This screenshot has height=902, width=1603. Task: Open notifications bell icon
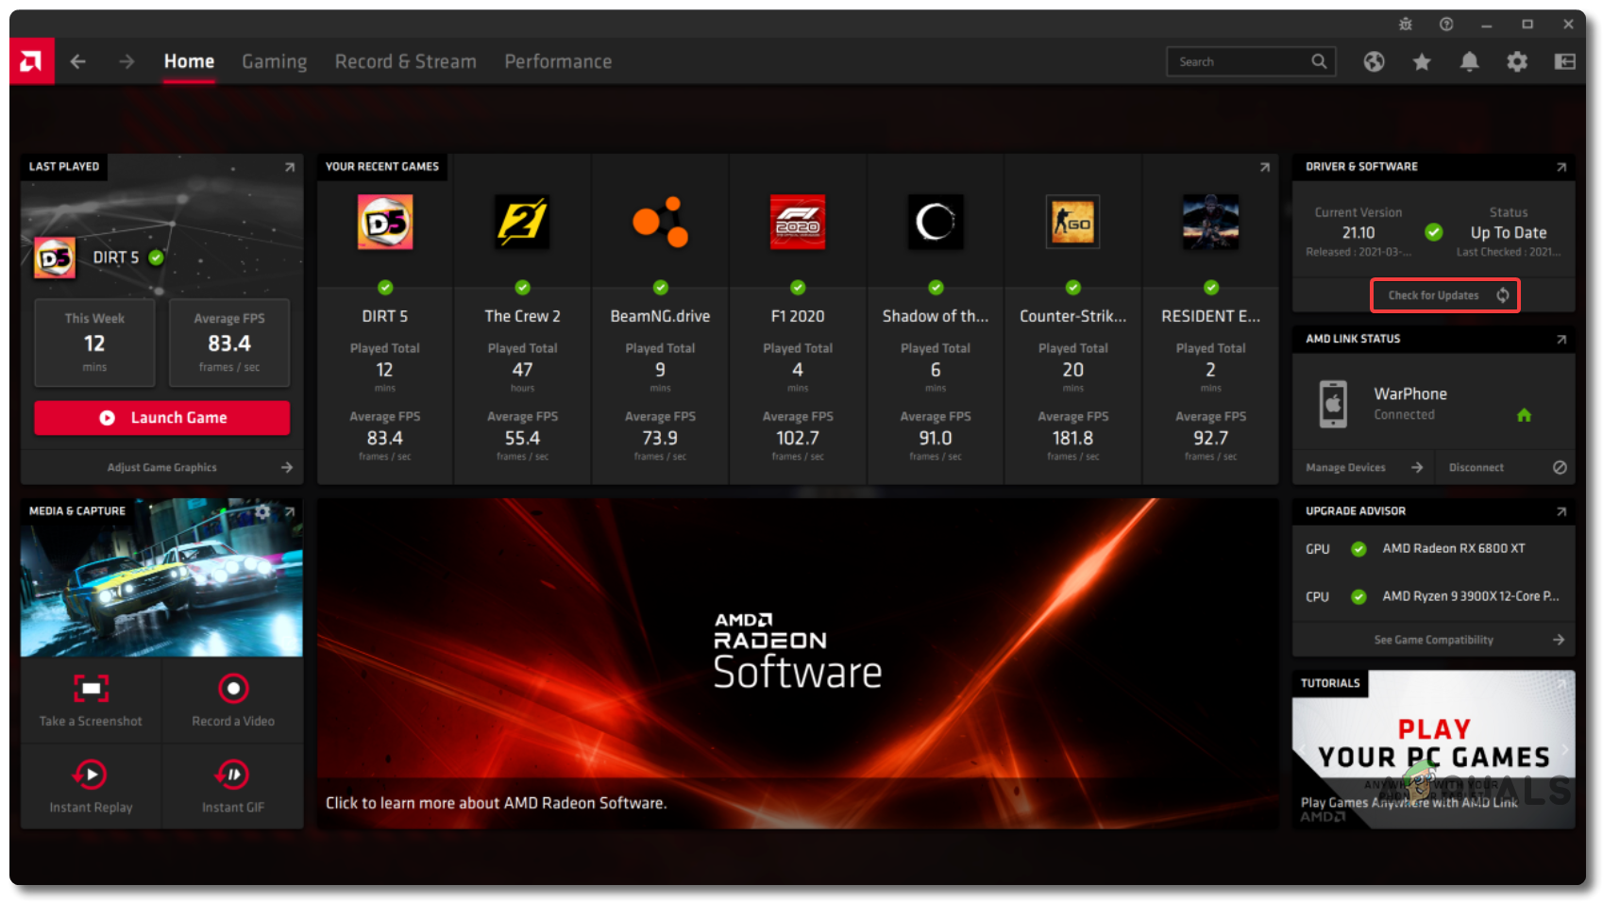1469,62
